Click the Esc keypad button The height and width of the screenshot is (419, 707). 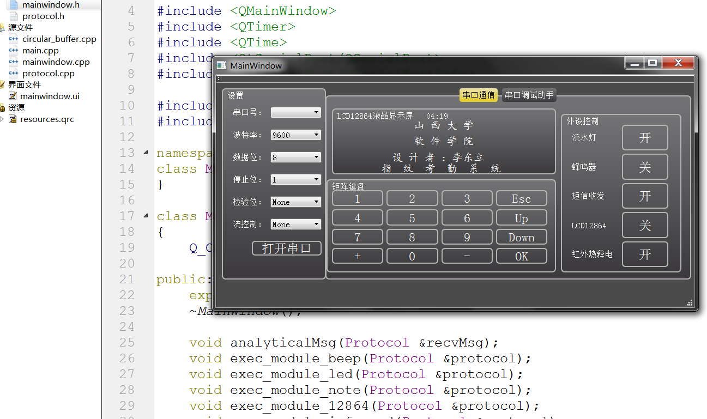[x=521, y=198]
